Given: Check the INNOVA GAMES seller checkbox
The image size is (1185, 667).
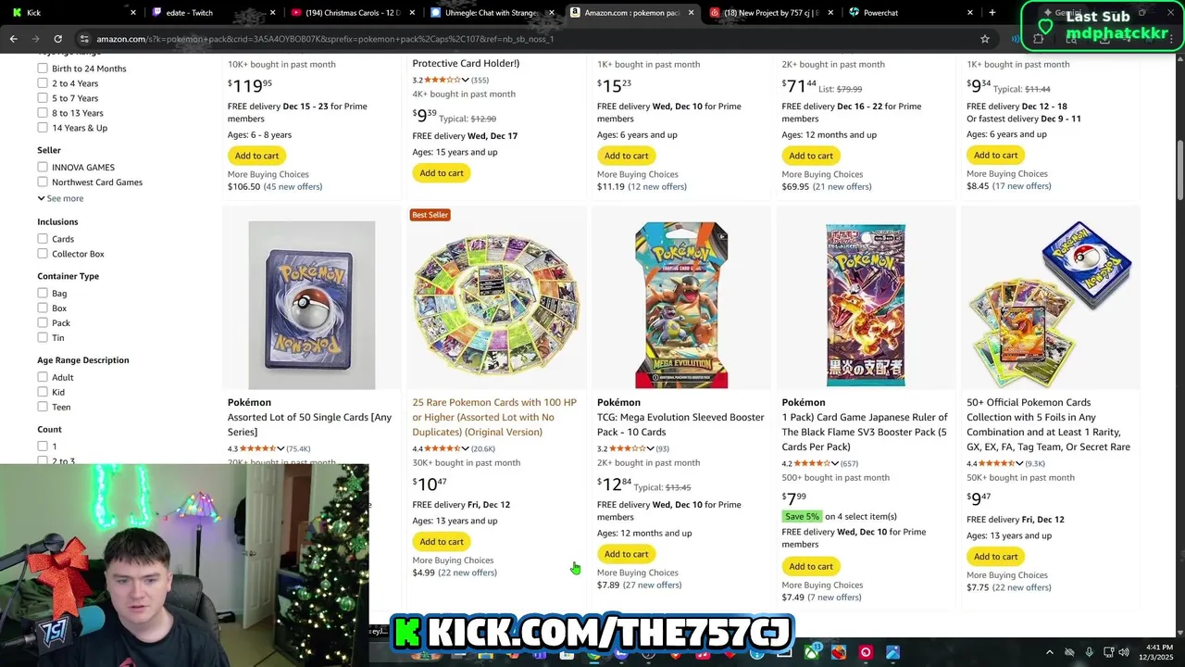Looking at the screenshot, I should pyautogui.click(x=43, y=167).
